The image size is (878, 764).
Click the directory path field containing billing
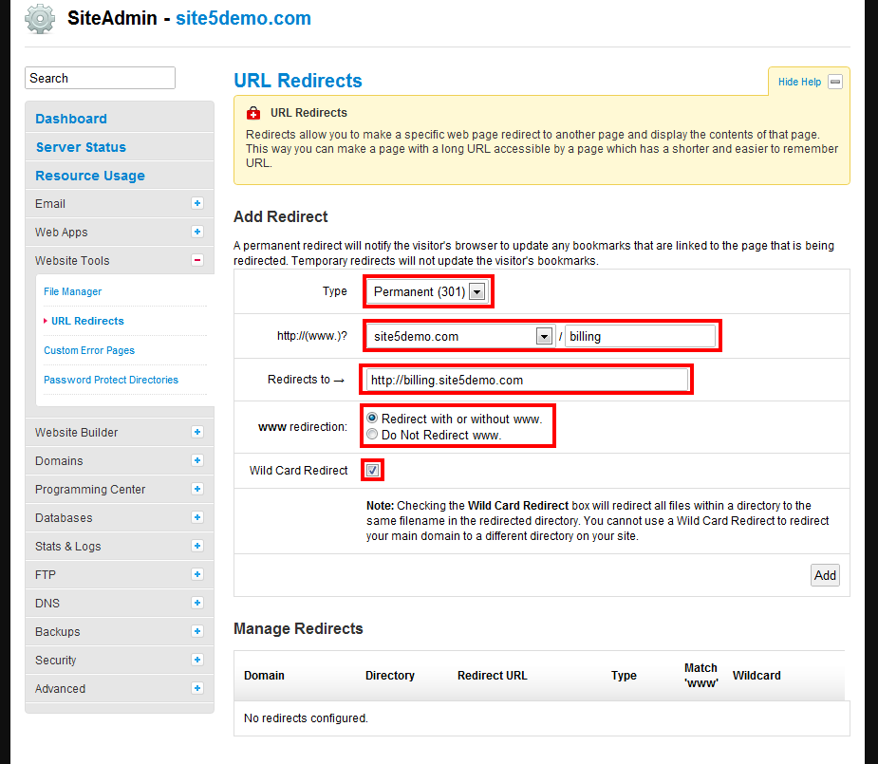tap(640, 336)
